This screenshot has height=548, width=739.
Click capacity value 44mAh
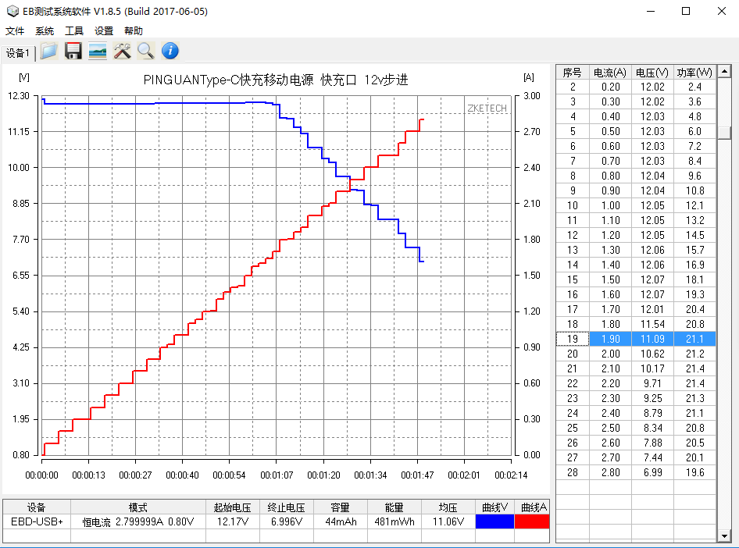[341, 521]
